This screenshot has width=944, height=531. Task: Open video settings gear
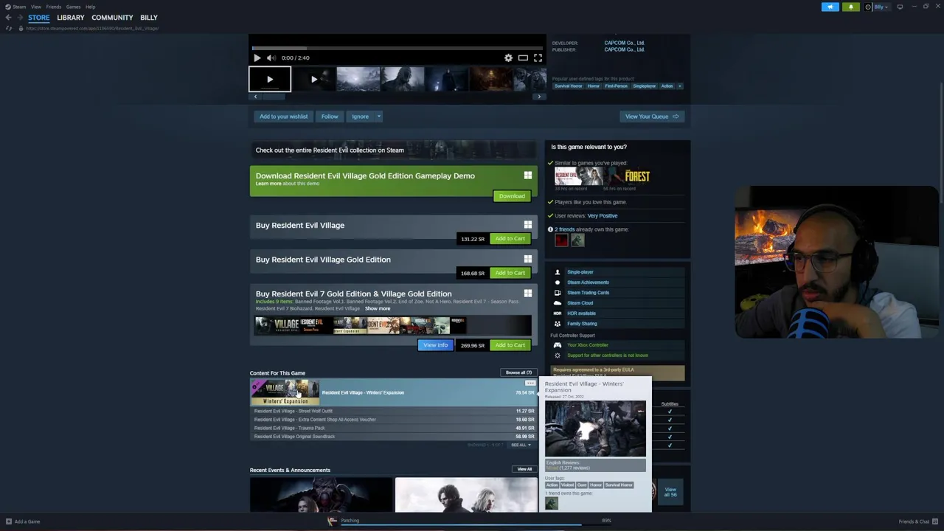pyautogui.click(x=508, y=58)
